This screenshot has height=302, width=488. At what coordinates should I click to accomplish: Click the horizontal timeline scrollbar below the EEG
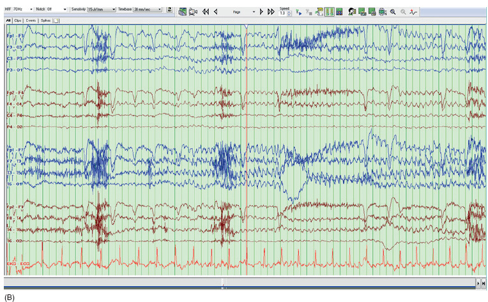pos(240,282)
